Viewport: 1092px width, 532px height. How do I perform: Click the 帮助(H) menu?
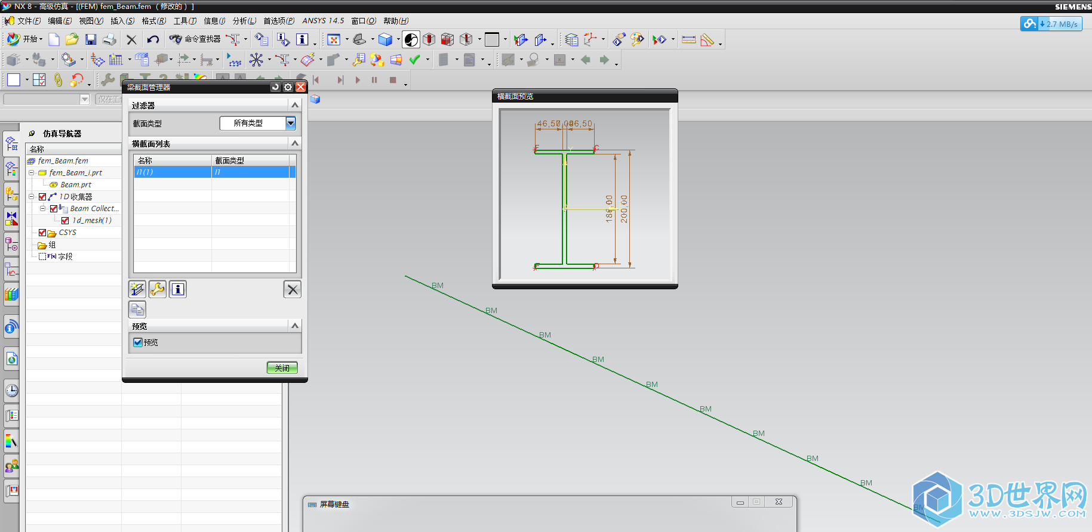tap(396, 21)
